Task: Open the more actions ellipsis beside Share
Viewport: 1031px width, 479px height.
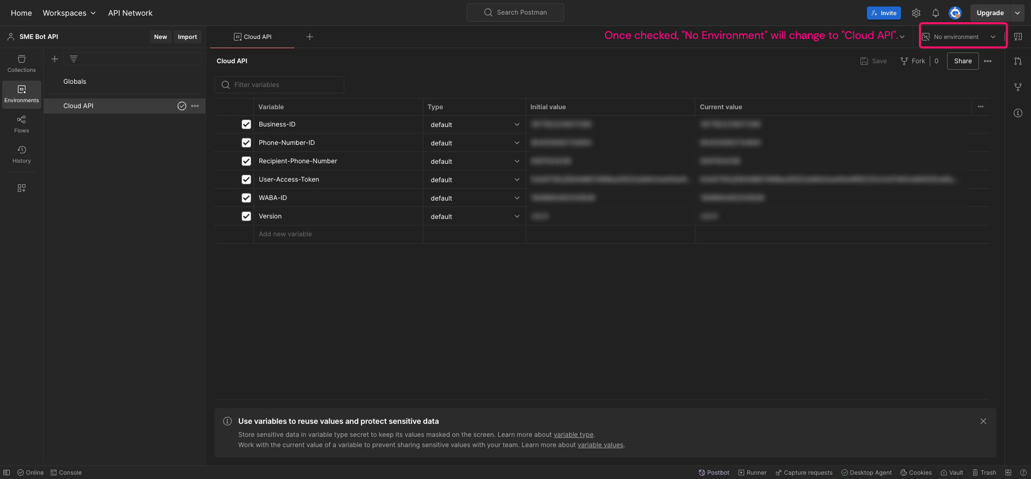Action: (x=988, y=61)
